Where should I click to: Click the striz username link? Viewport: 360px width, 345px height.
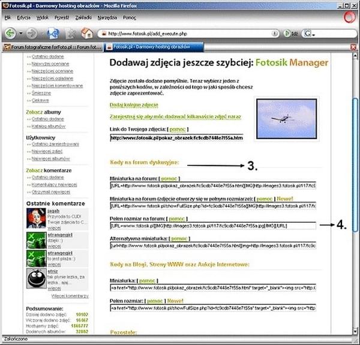[x=53, y=271]
